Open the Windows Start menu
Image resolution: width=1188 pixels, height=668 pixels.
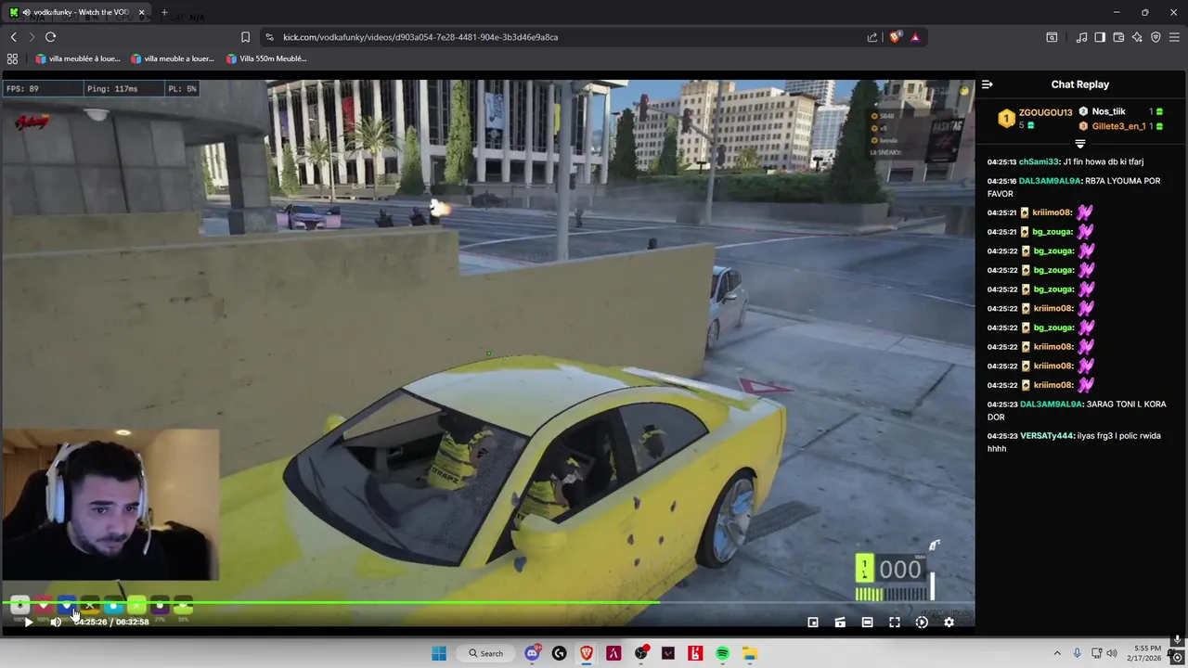439,653
